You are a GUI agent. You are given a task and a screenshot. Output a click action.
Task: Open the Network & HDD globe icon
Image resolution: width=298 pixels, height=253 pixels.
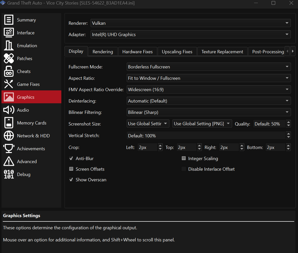click(x=9, y=136)
